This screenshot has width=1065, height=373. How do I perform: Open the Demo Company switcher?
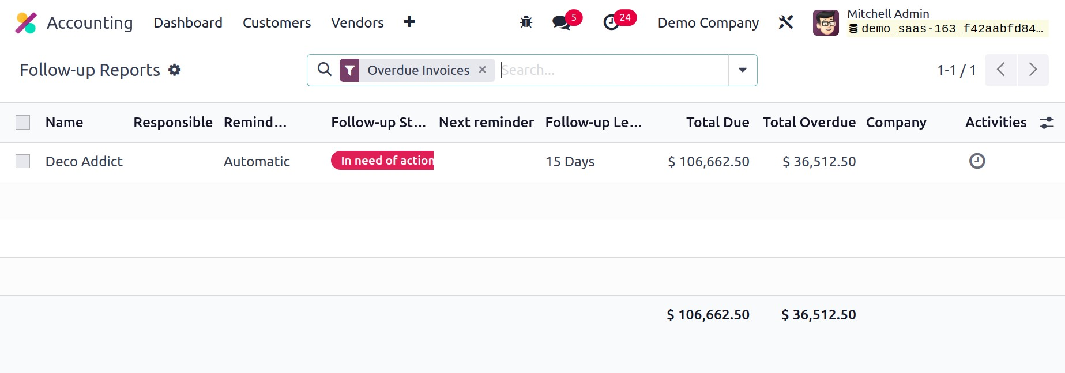pyautogui.click(x=708, y=22)
